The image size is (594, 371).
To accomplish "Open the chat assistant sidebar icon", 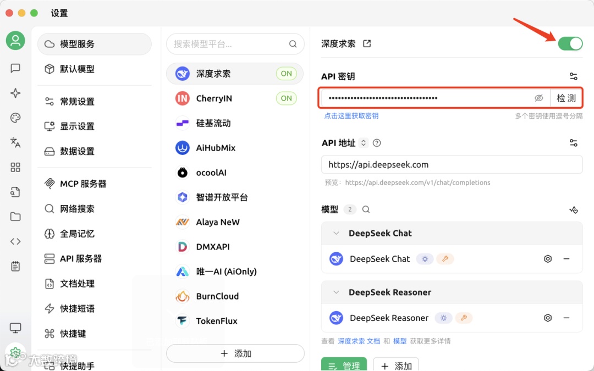I will pyautogui.click(x=15, y=68).
